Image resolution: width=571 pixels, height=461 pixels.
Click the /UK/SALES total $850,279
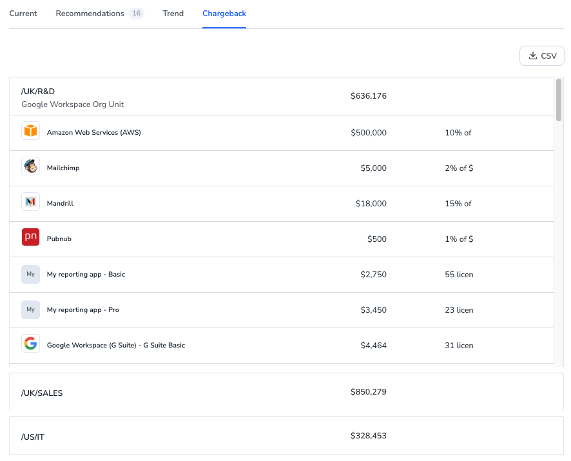[369, 392]
